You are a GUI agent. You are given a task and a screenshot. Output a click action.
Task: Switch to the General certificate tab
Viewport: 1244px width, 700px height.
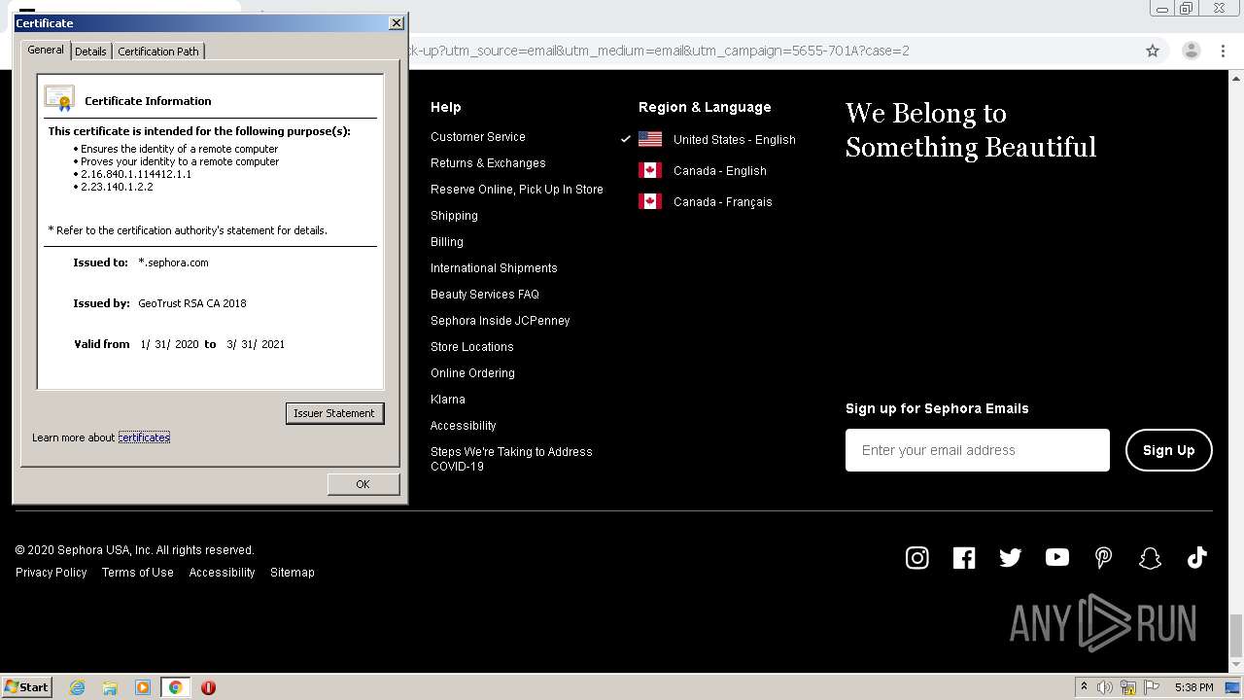click(46, 50)
